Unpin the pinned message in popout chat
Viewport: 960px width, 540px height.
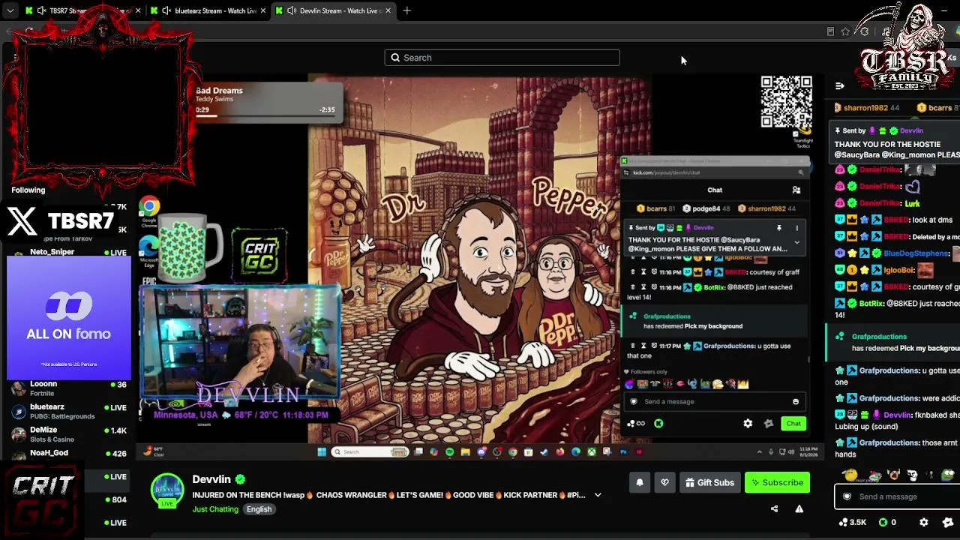pyautogui.click(x=779, y=228)
